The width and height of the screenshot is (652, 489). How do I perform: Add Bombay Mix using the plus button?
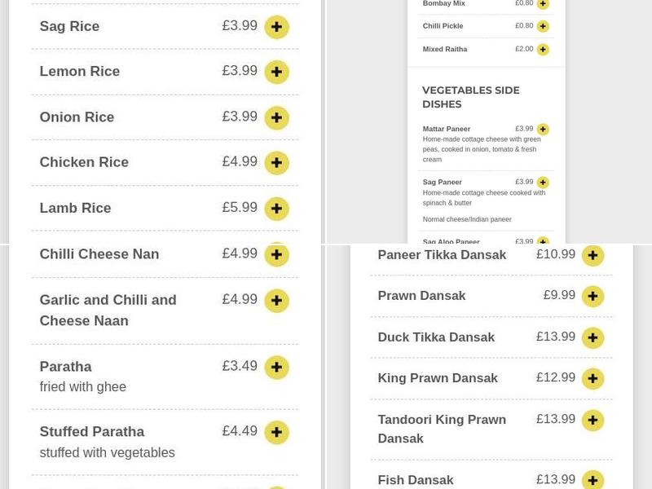click(543, 4)
